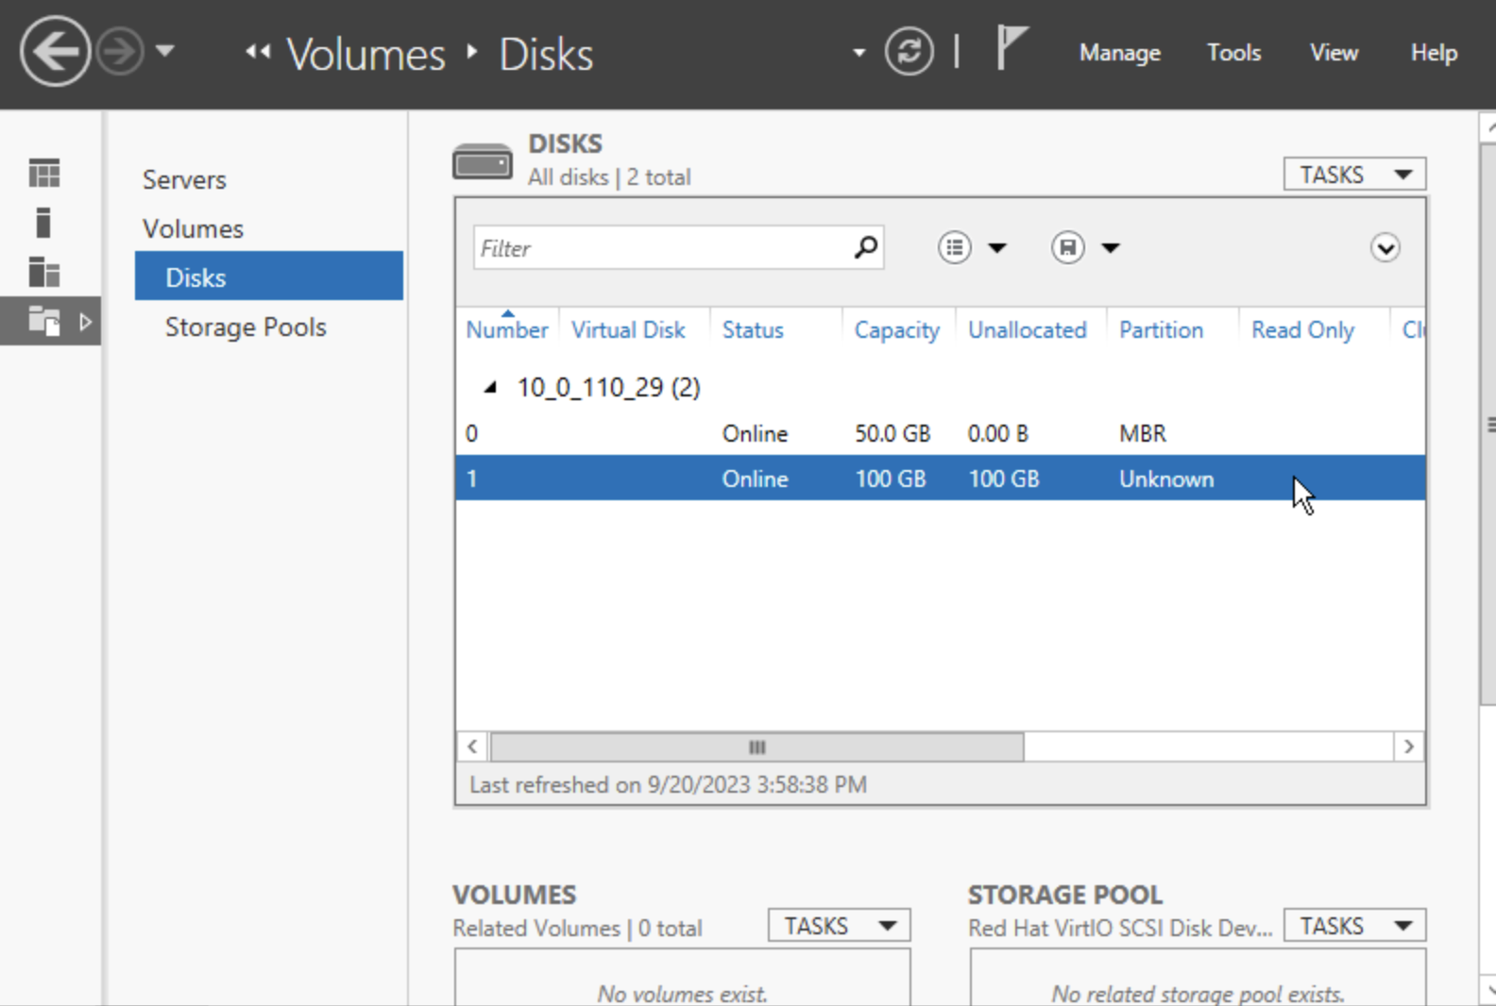Screen dimensions: 1496x1006
Task: Select All Servers icon in sidebar
Action: click(x=44, y=272)
